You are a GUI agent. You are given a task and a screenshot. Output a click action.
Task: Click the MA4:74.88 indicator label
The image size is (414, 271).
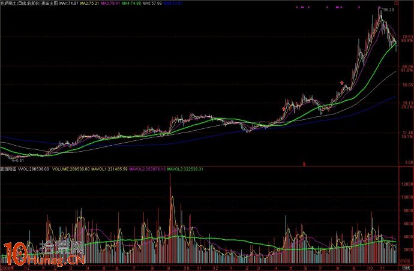click(x=131, y=4)
